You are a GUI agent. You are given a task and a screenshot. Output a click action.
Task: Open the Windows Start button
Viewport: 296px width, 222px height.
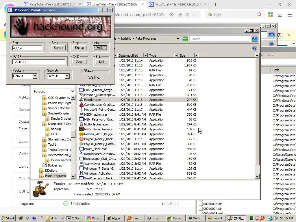8,218
